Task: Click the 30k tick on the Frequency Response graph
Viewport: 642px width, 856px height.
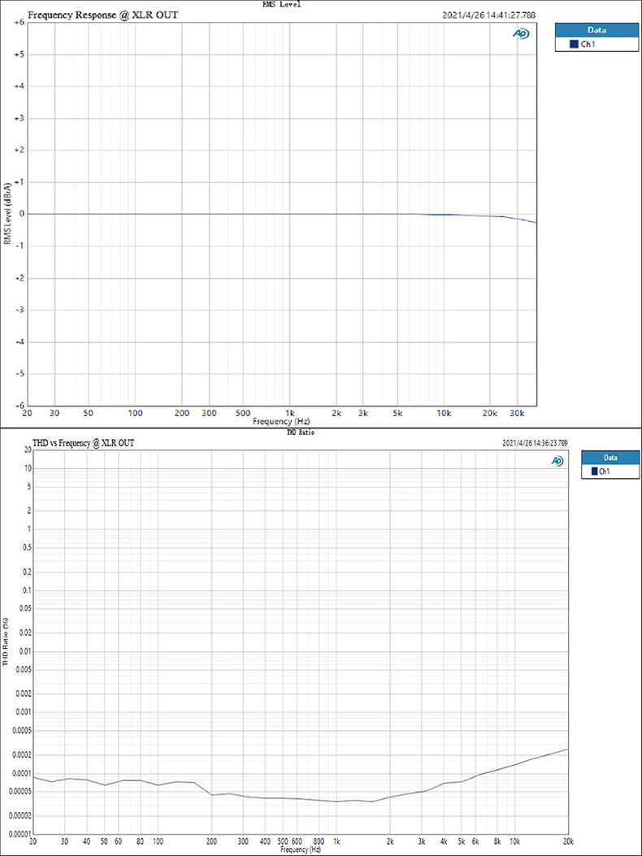Action: pyautogui.click(x=517, y=414)
